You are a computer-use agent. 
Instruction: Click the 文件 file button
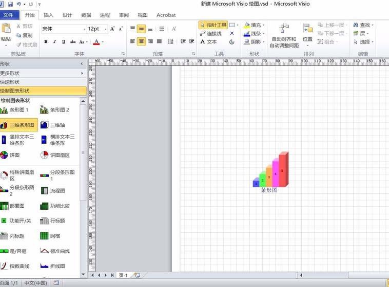9,15
